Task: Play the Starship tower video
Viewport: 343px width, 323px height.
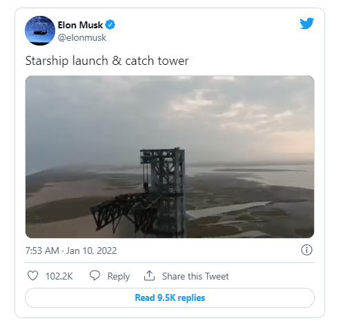Action: 170,157
